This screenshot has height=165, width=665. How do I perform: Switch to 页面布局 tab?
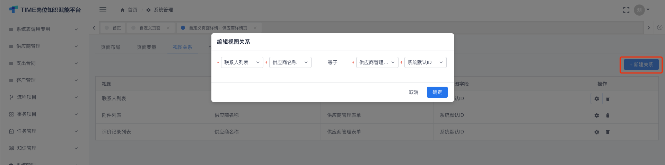pyautogui.click(x=111, y=47)
